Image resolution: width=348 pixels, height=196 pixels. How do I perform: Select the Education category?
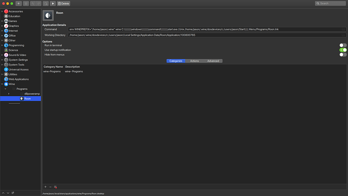[x=15, y=16]
